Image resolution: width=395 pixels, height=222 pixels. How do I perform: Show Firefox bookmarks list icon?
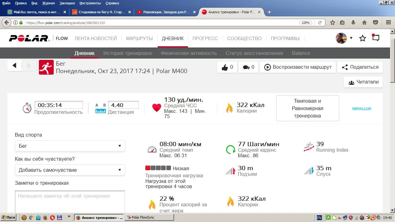point(342,23)
